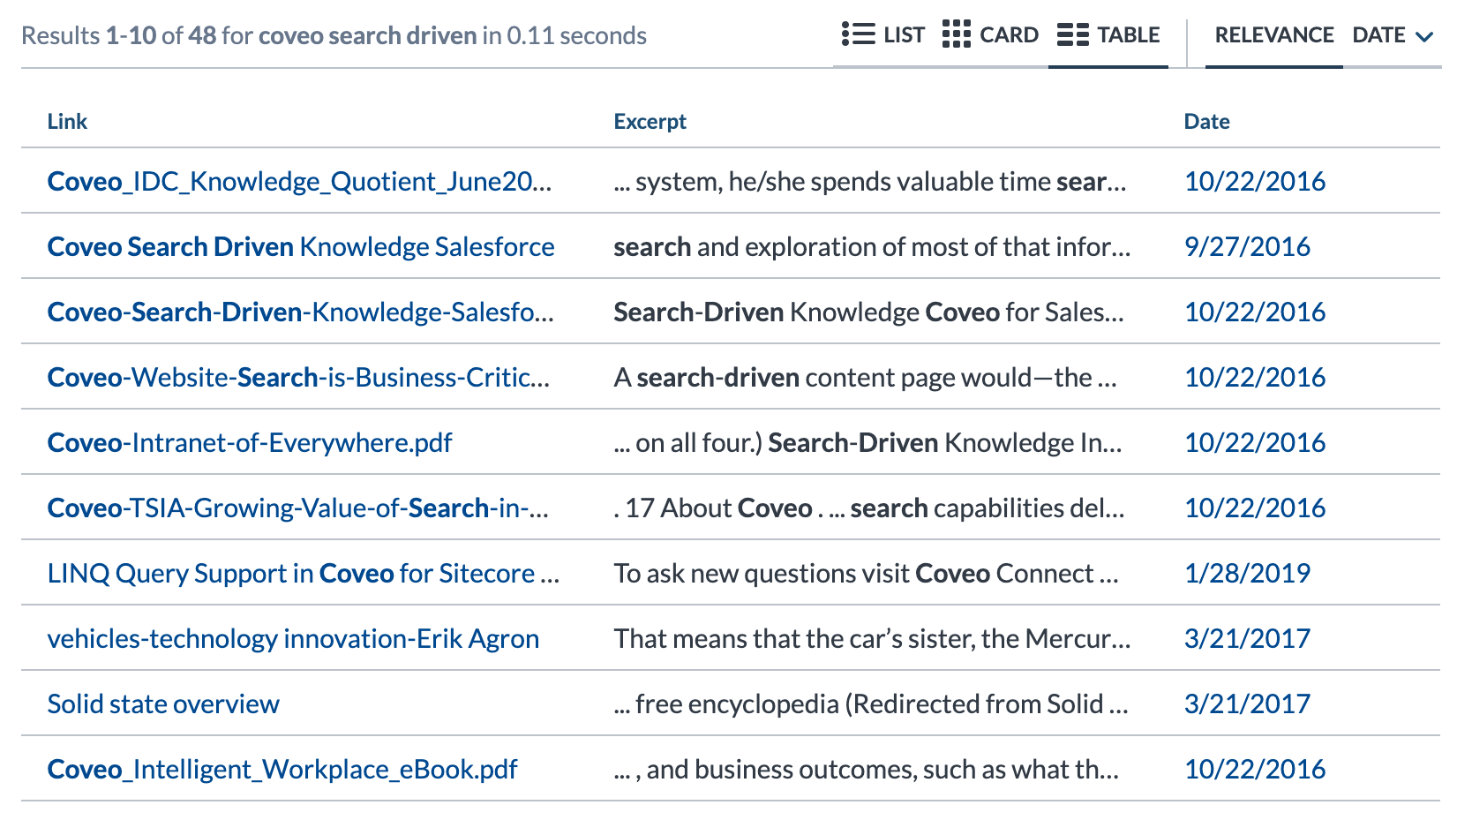Click excerpt 'on all four.) Search-Driven Knowledge'
This screenshot has width=1472, height=835.
[x=868, y=442]
